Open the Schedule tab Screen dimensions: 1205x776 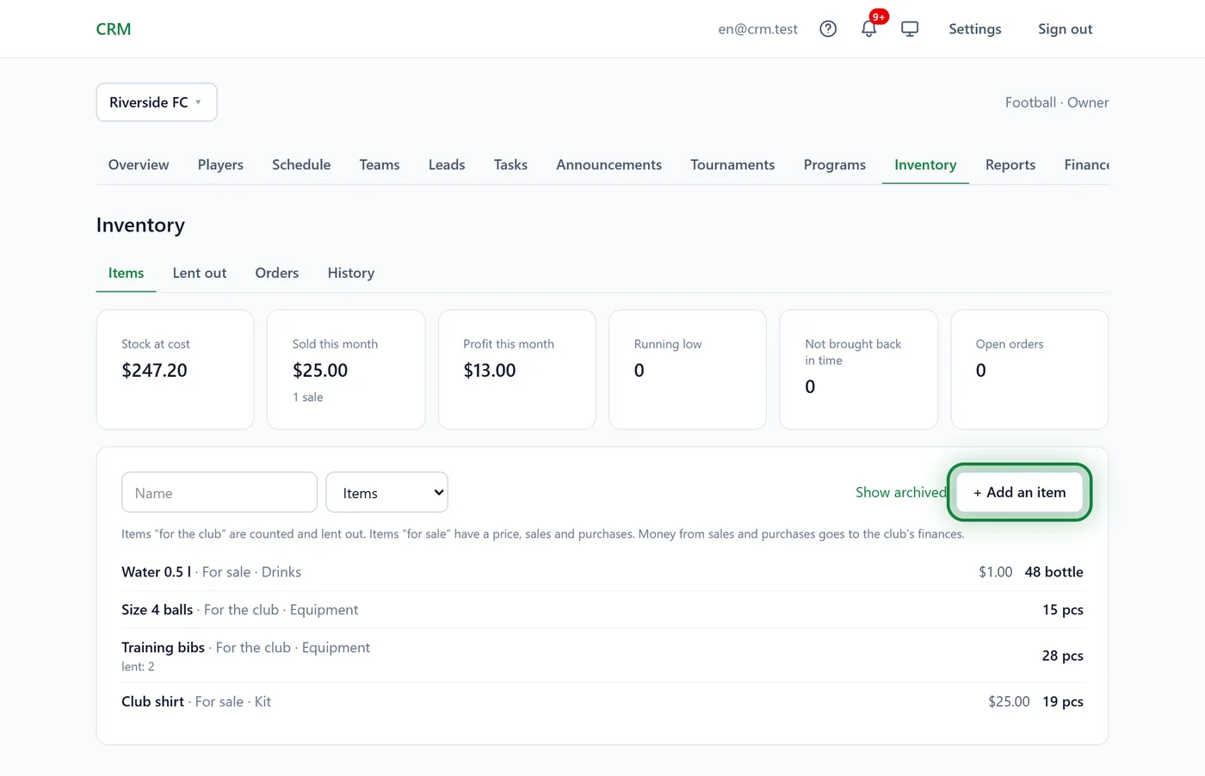click(301, 164)
